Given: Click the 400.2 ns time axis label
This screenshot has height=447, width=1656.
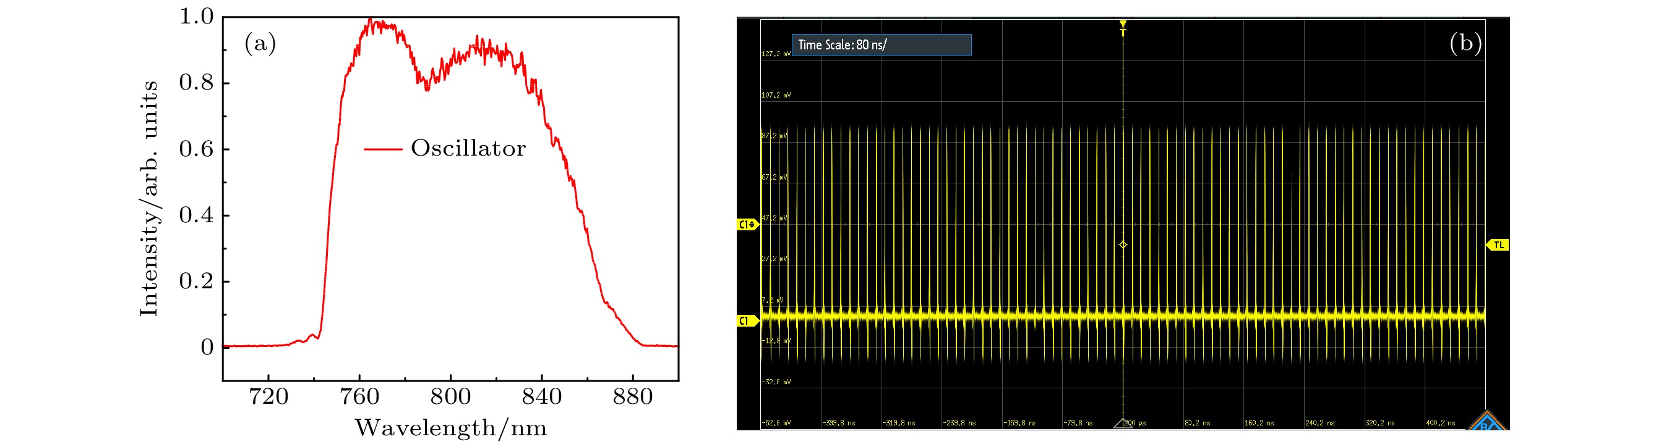Looking at the screenshot, I should (1440, 424).
